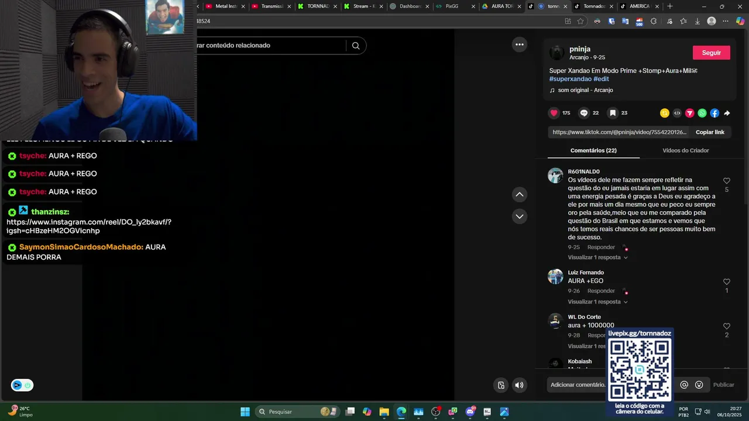Like the video with the heart icon
The image size is (749, 421).
(x=554, y=113)
